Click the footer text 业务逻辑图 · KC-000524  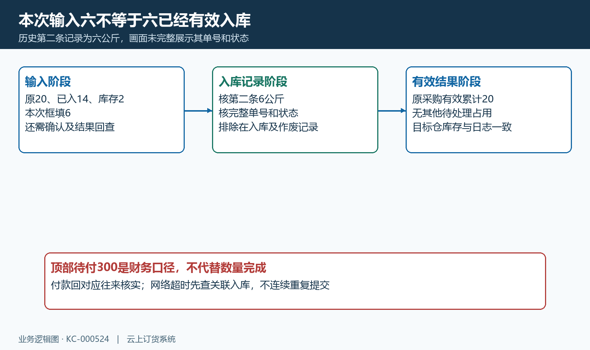[x=64, y=339]
